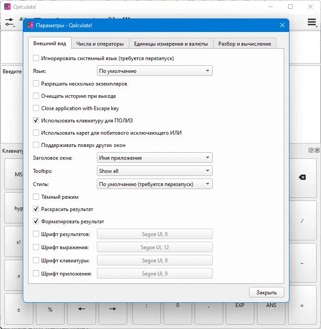Check Разрешить несколько экземпляров

coord(36,83)
